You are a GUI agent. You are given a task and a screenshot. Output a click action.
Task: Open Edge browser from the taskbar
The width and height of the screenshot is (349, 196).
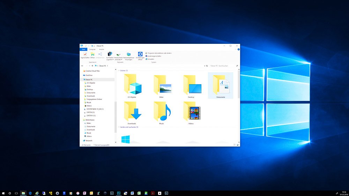30,193
